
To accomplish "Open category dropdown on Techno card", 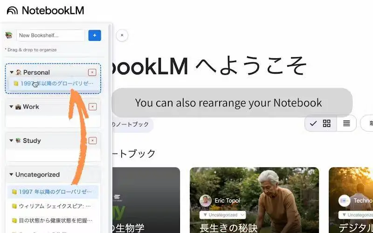I will (356, 215).
